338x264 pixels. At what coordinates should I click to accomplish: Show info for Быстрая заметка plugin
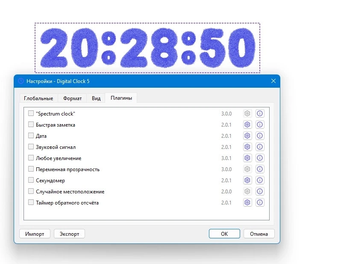[260, 125]
